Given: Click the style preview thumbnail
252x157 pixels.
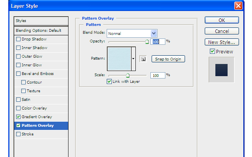Looking at the screenshot, I should pos(221,69).
